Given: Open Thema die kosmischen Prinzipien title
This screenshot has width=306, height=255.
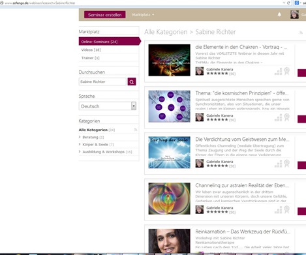Looking at the screenshot, I should (242, 93).
